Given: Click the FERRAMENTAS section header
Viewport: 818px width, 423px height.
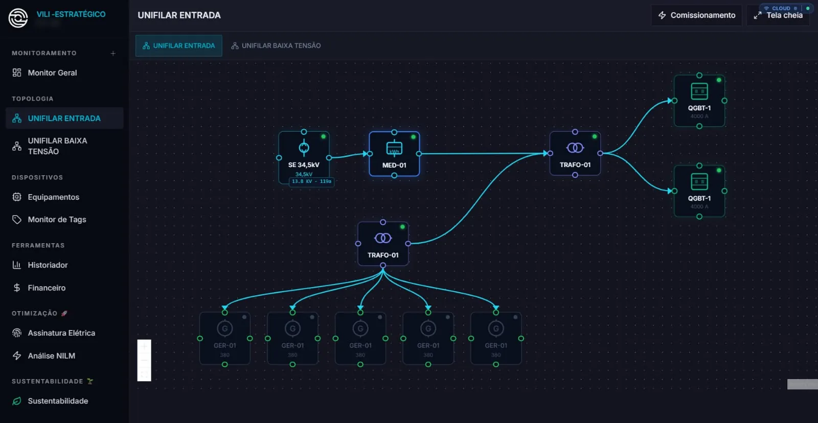Looking at the screenshot, I should [38, 245].
